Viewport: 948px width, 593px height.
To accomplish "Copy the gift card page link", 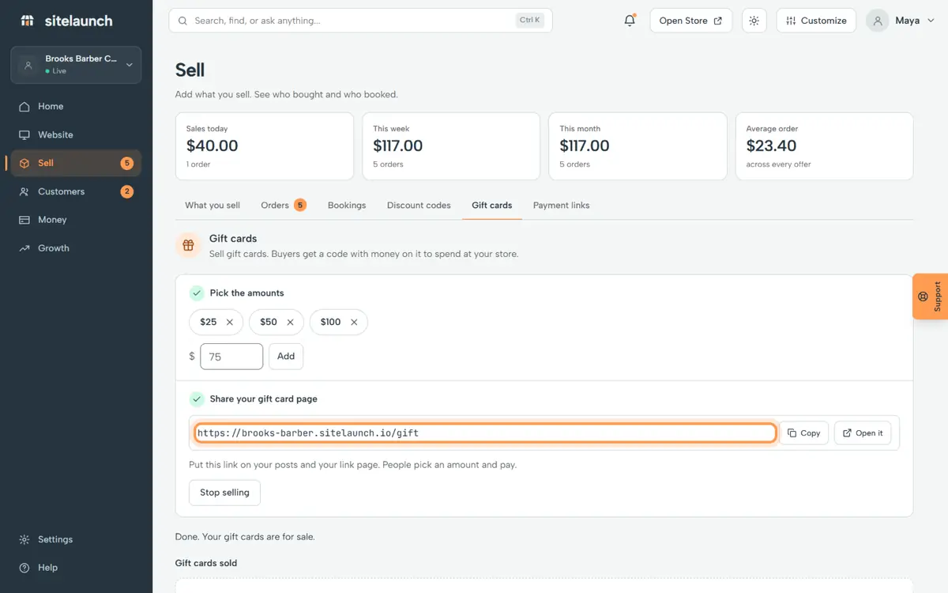I will point(804,433).
